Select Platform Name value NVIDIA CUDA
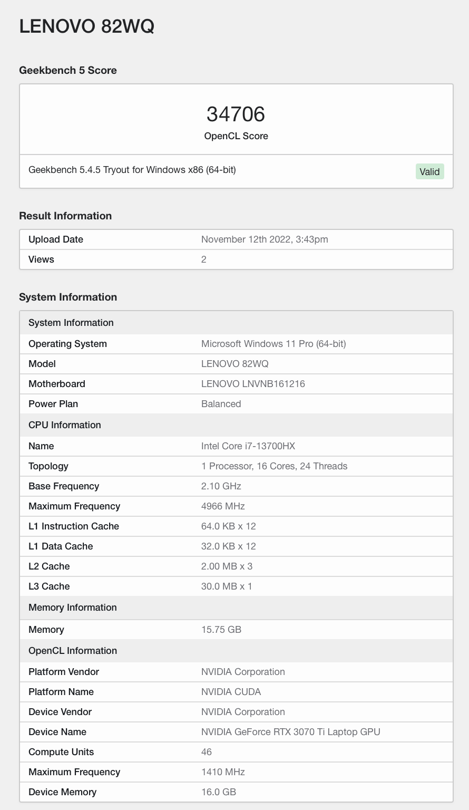This screenshot has height=810, width=469. coord(231,692)
